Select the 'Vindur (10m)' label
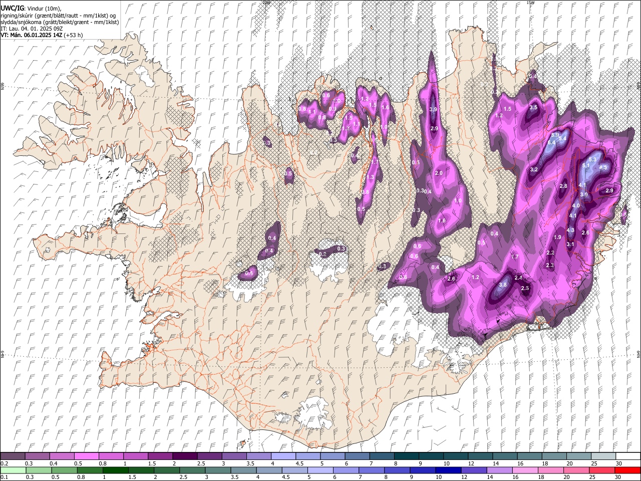The width and height of the screenshot is (641, 481). (x=43, y=9)
